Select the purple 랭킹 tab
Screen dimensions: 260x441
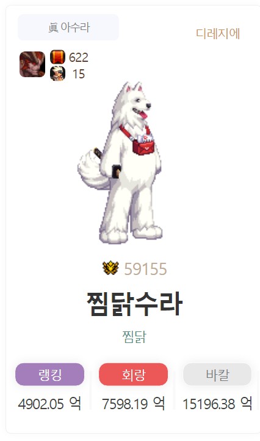pos(49,374)
